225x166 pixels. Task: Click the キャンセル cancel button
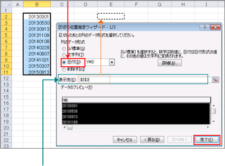coord(125,139)
